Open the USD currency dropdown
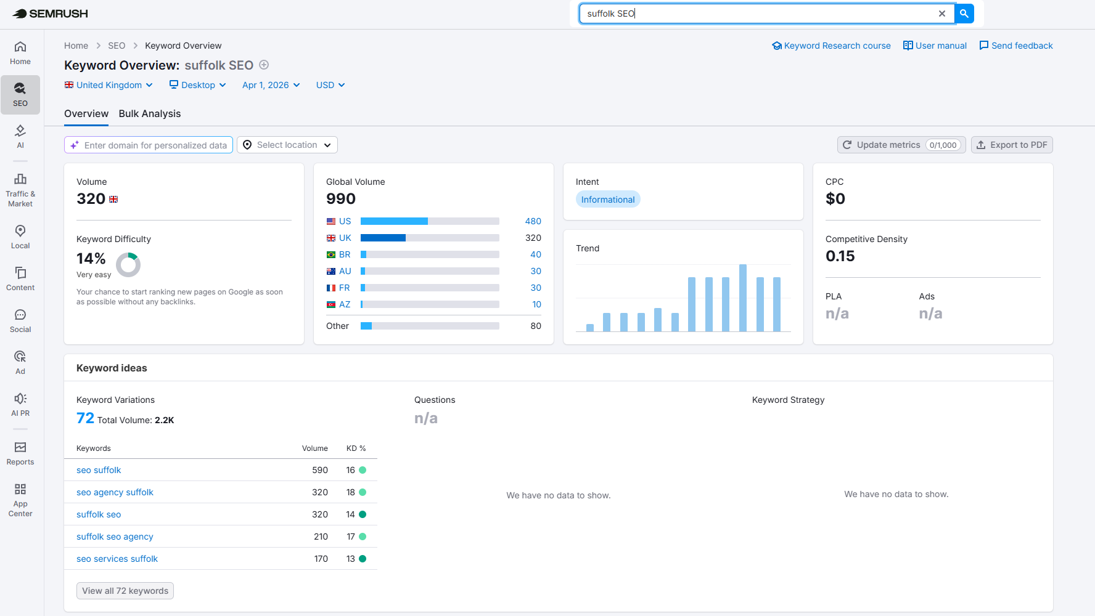The image size is (1095, 616). (x=329, y=85)
